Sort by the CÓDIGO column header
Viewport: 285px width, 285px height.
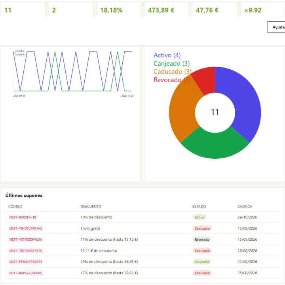click(15, 207)
